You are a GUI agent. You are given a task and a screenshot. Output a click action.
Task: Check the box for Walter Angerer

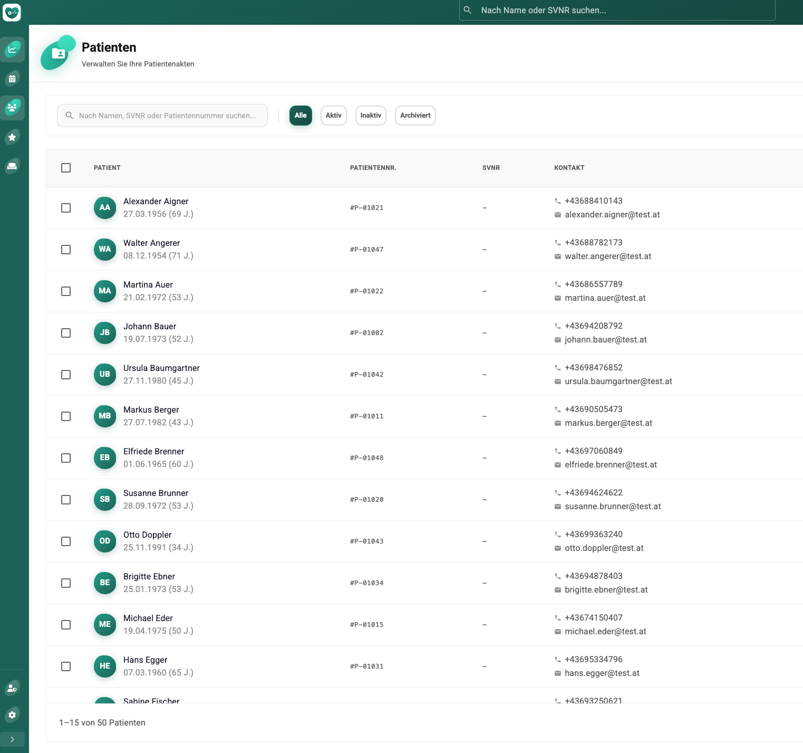[66, 250]
